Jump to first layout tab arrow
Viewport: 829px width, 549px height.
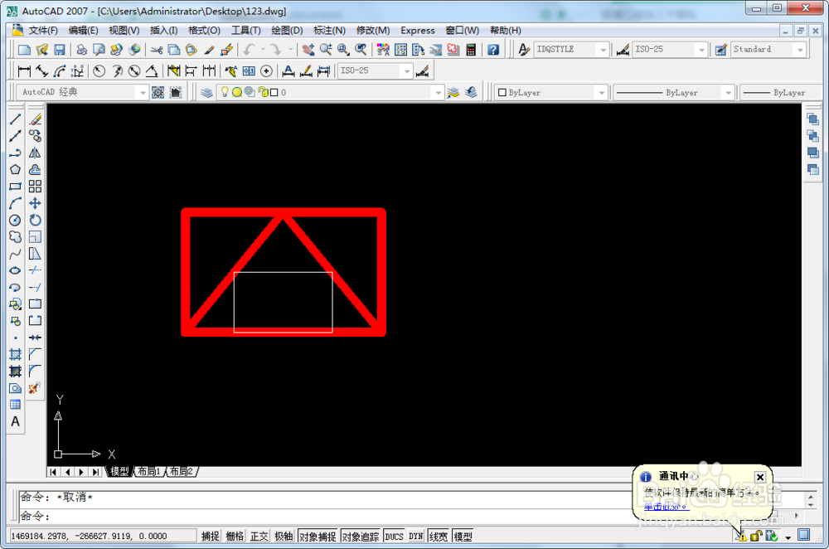click(53, 472)
